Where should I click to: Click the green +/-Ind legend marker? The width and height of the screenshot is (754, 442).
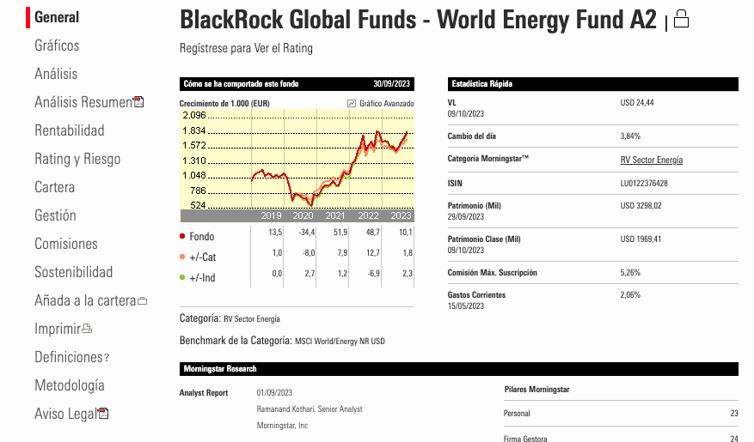pos(182,277)
